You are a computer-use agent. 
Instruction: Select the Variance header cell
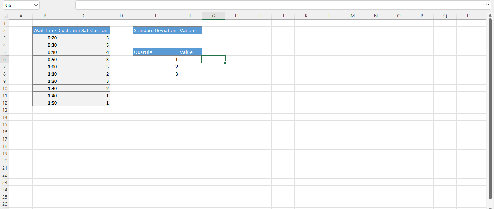coord(190,30)
